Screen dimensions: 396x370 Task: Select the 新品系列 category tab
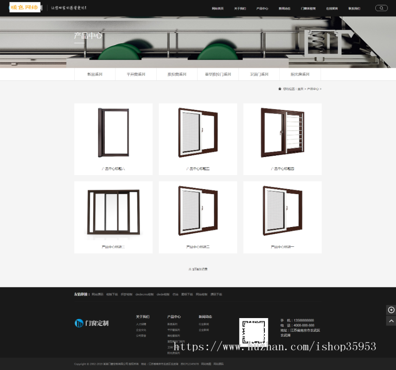(x=95, y=74)
